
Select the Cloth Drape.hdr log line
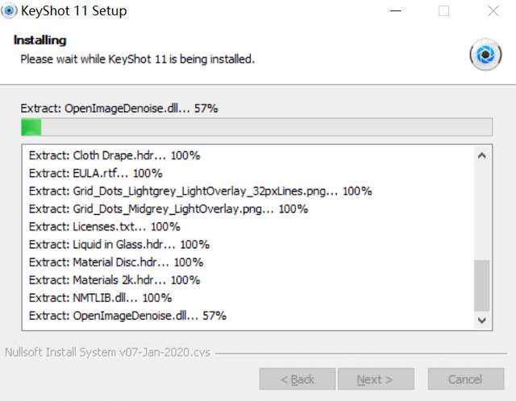[x=114, y=155]
